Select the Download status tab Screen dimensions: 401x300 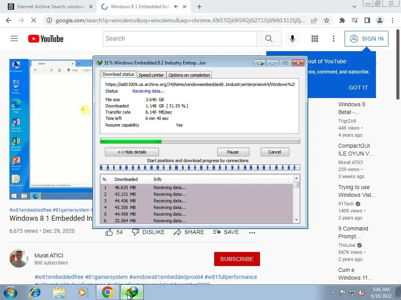coord(118,75)
